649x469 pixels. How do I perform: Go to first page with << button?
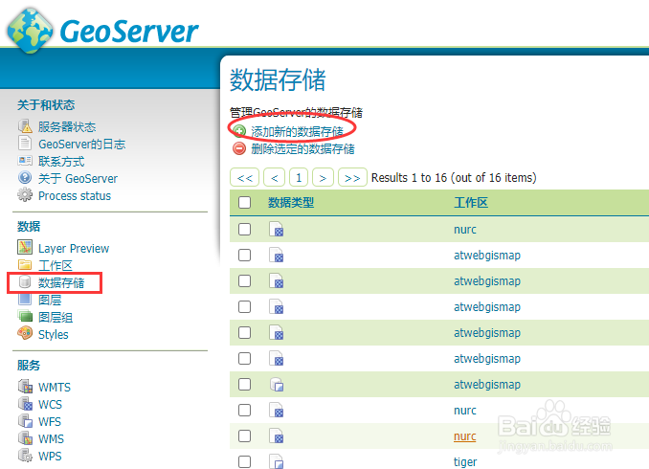[x=245, y=178]
